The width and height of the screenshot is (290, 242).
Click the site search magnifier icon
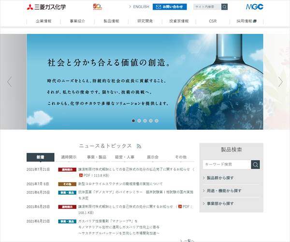224,7
